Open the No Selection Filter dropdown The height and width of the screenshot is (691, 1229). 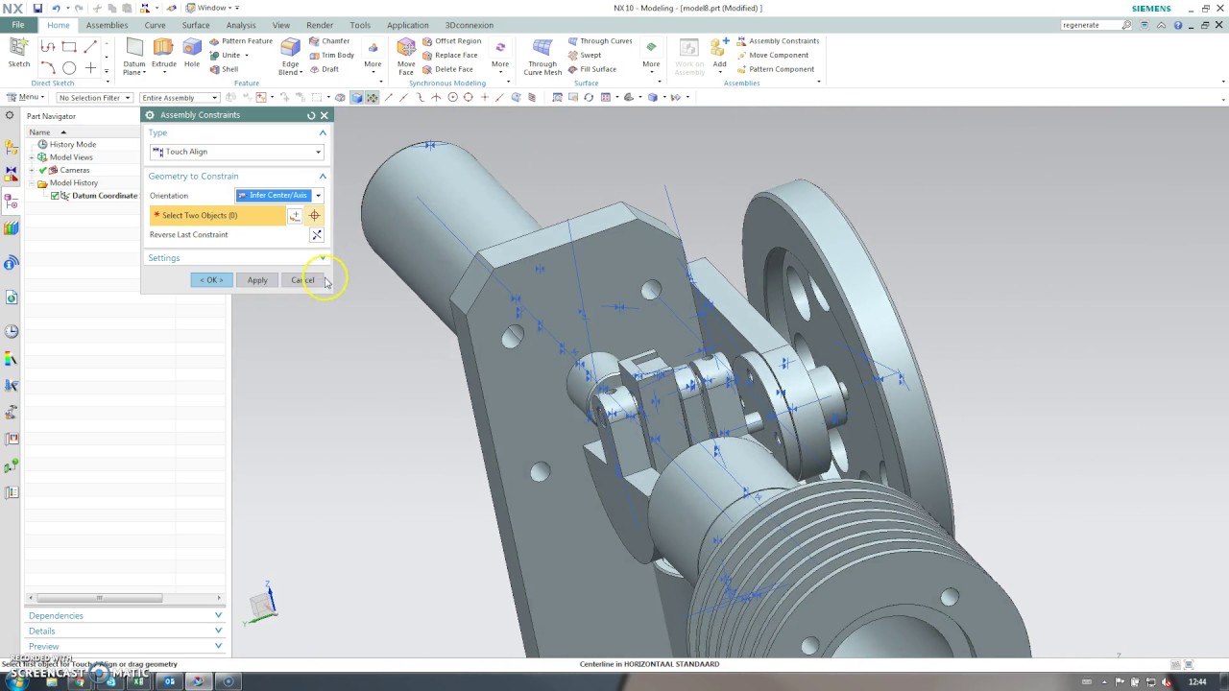(x=94, y=98)
